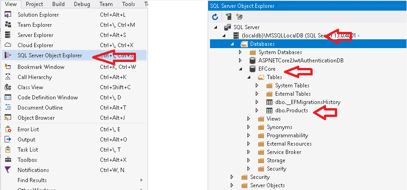Screen dimensions: 407x190
Task: Select Output menu entry
Action: 74,140
